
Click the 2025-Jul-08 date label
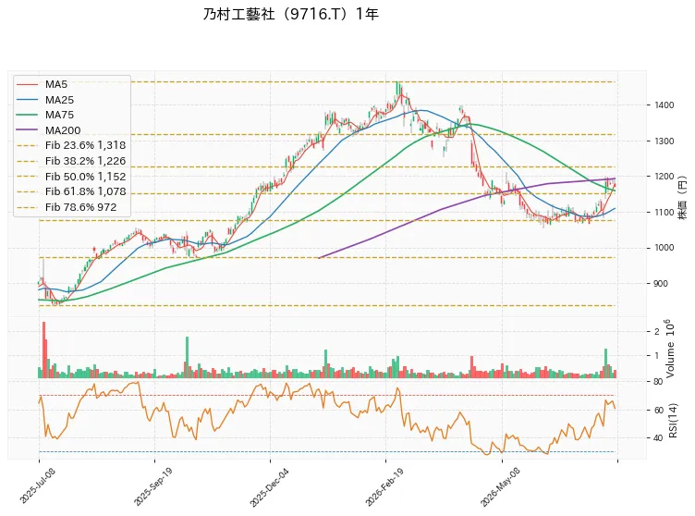click(38, 485)
